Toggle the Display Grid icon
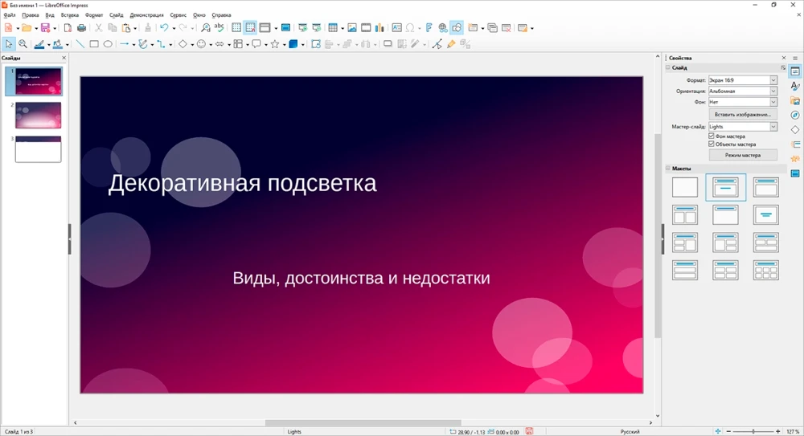Screen dimensions: 804x436 (236, 27)
